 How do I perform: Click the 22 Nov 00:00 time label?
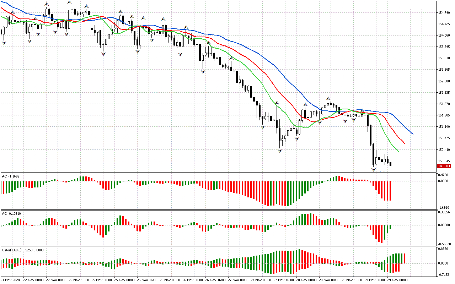click(x=33, y=280)
